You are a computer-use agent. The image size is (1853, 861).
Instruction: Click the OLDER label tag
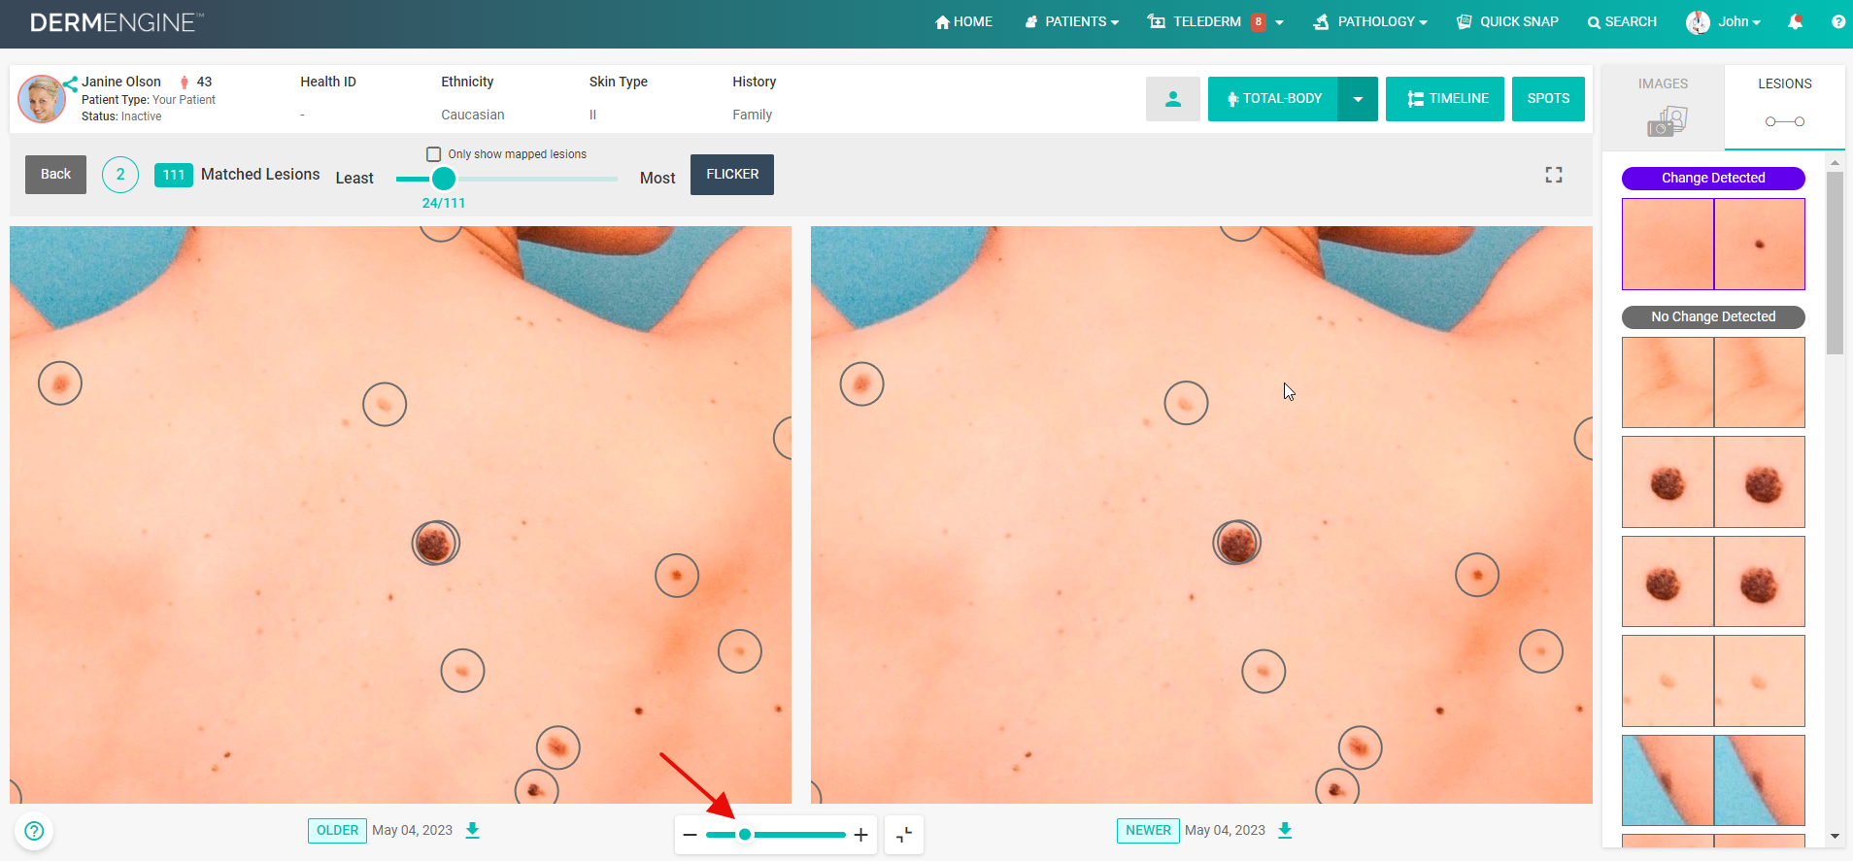[337, 831]
